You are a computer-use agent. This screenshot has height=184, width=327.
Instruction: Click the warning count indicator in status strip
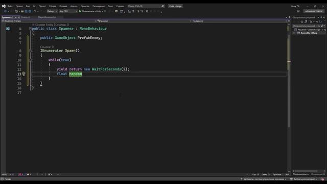coord(29,174)
